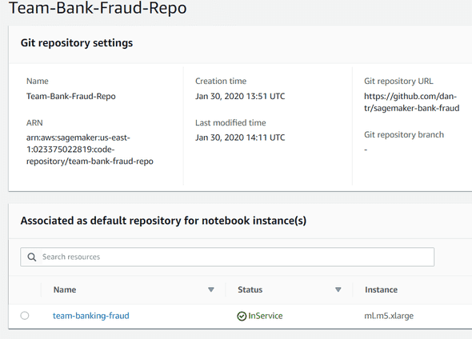This screenshot has width=472, height=339.
Task: Click the Creation time value
Action: click(x=240, y=96)
